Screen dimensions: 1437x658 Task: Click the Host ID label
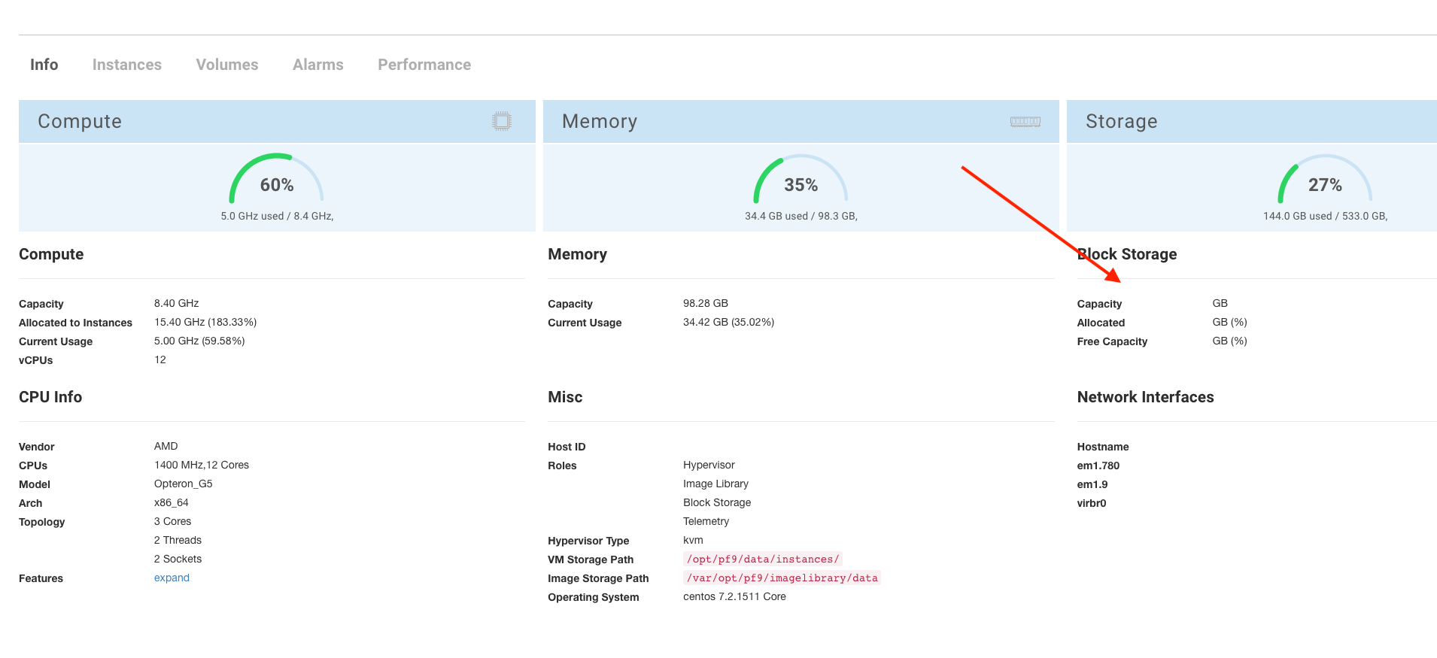click(x=567, y=447)
